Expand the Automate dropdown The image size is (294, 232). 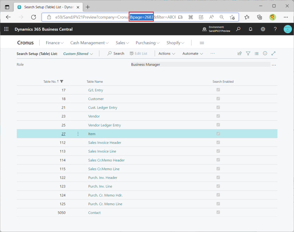click(x=193, y=53)
